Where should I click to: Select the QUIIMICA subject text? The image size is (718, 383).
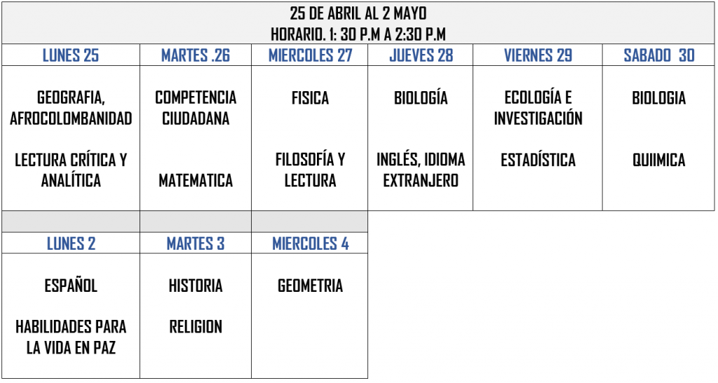point(659,161)
